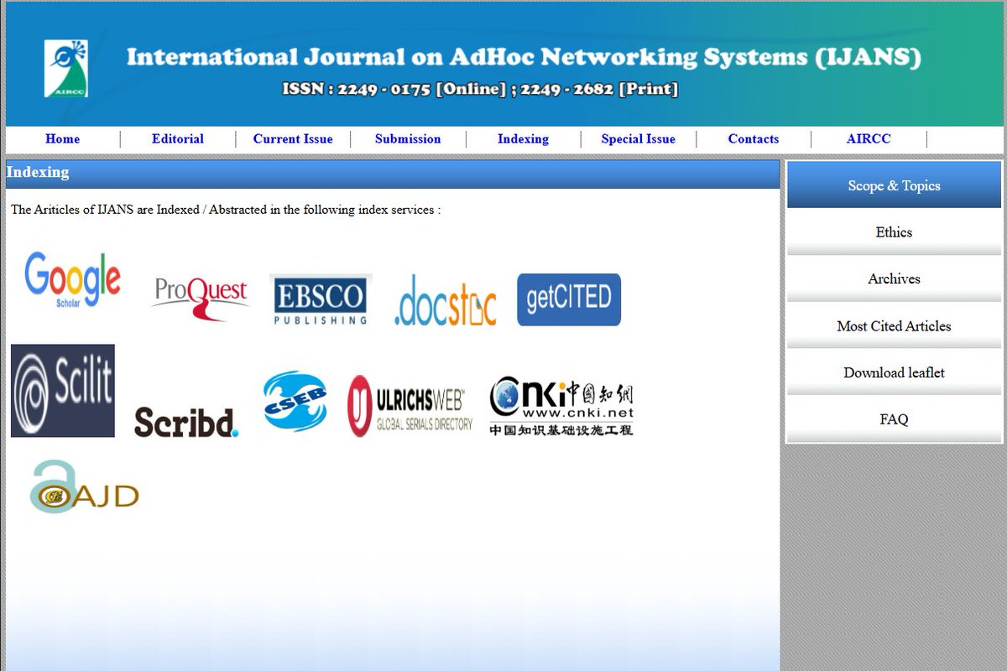Open the EBSCO Publishing logo
This screenshot has width=1007, height=671.
pos(321,299)
